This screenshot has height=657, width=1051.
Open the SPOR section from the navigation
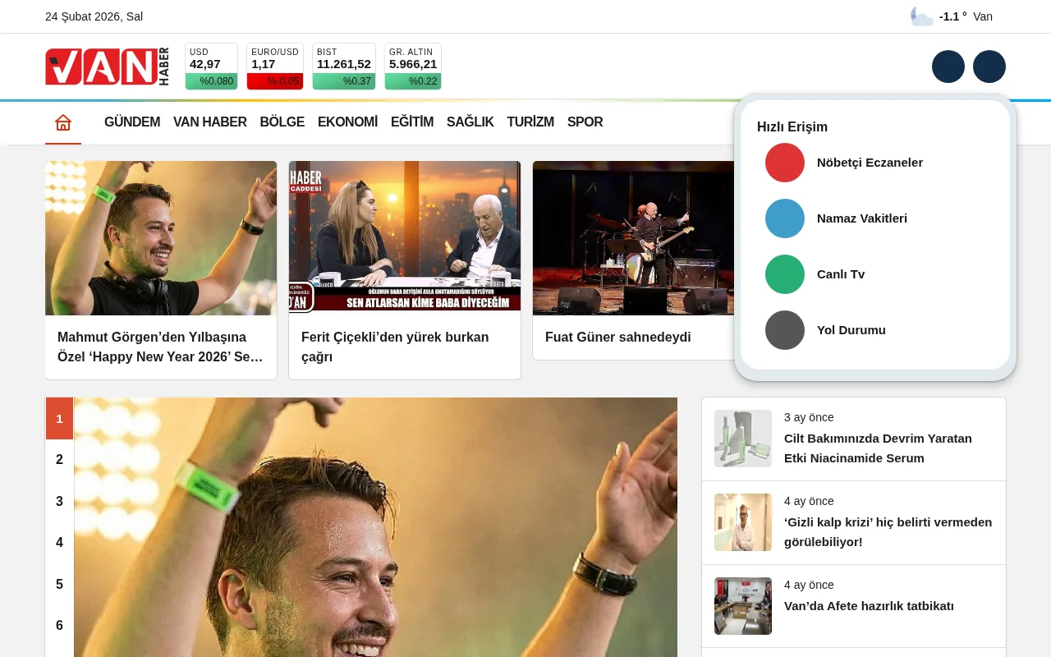tap(585, 122)
